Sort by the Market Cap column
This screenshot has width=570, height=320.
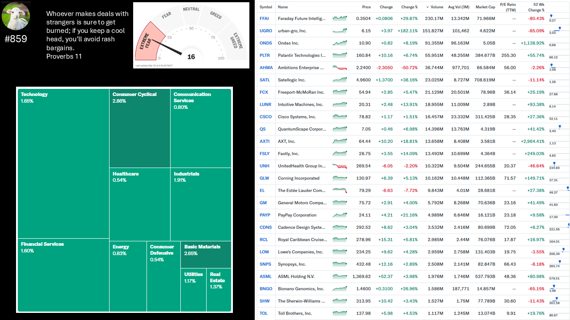coord(485,7)
